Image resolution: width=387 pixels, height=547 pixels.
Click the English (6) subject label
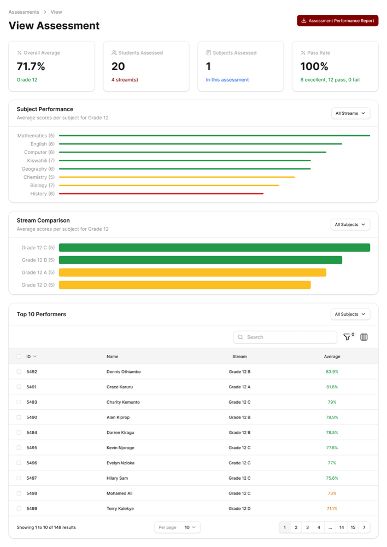43,144
